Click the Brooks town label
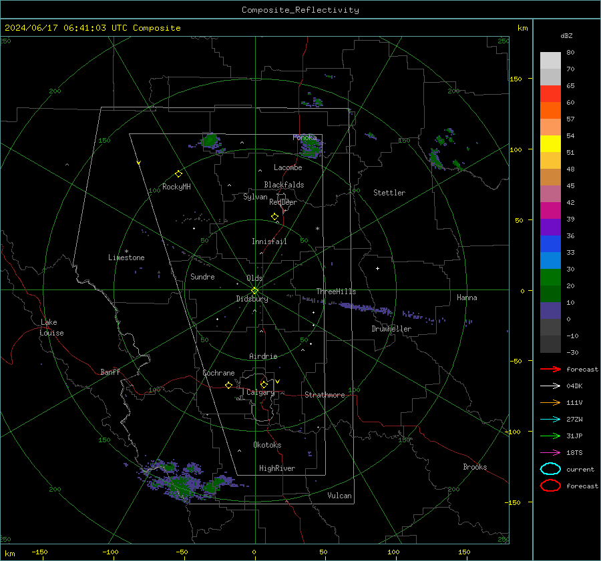The image size is (601, 561). (475, 467)
